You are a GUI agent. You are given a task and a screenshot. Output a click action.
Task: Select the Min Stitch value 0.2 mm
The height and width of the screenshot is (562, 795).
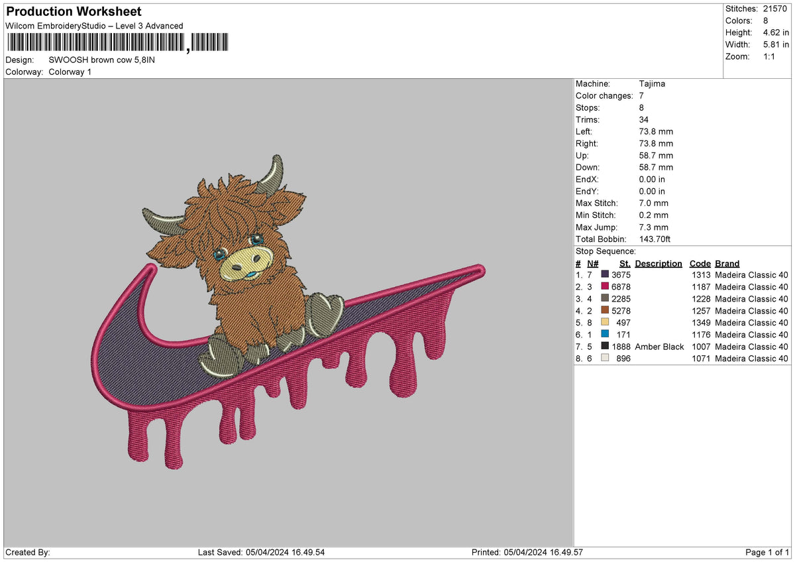click(x=654, y=215)
